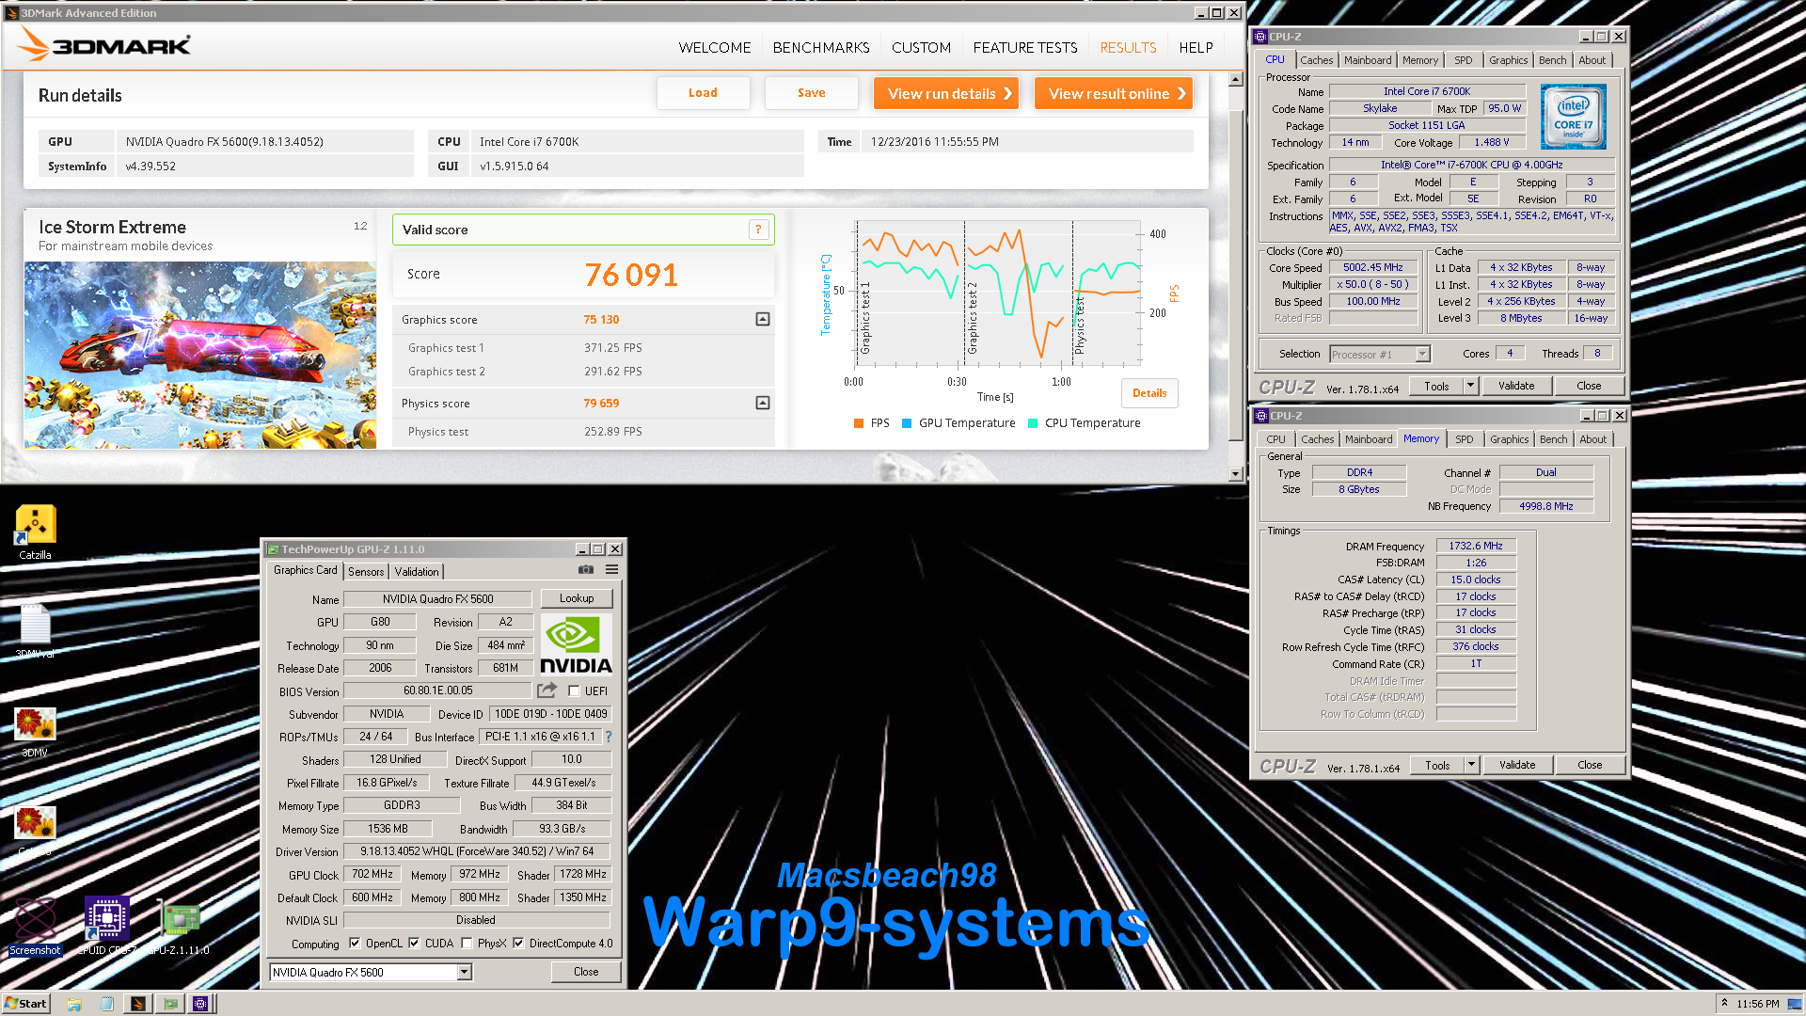Image resolution: width=1806 pixels, height=1016 pixels.
Task: Select the 3DMV image icon on desktop
Action: (x=35, y=733)
